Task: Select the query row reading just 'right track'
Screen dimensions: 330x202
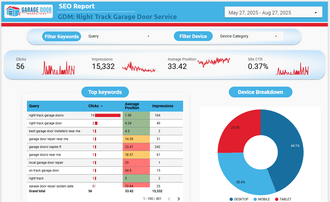Action: (105, 178)
